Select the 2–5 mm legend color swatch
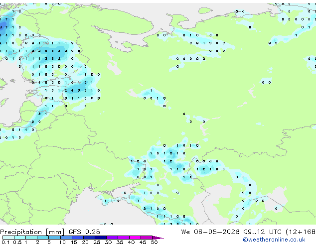The height and width of the screenshot is (244, 316). (x=43, y=238)
